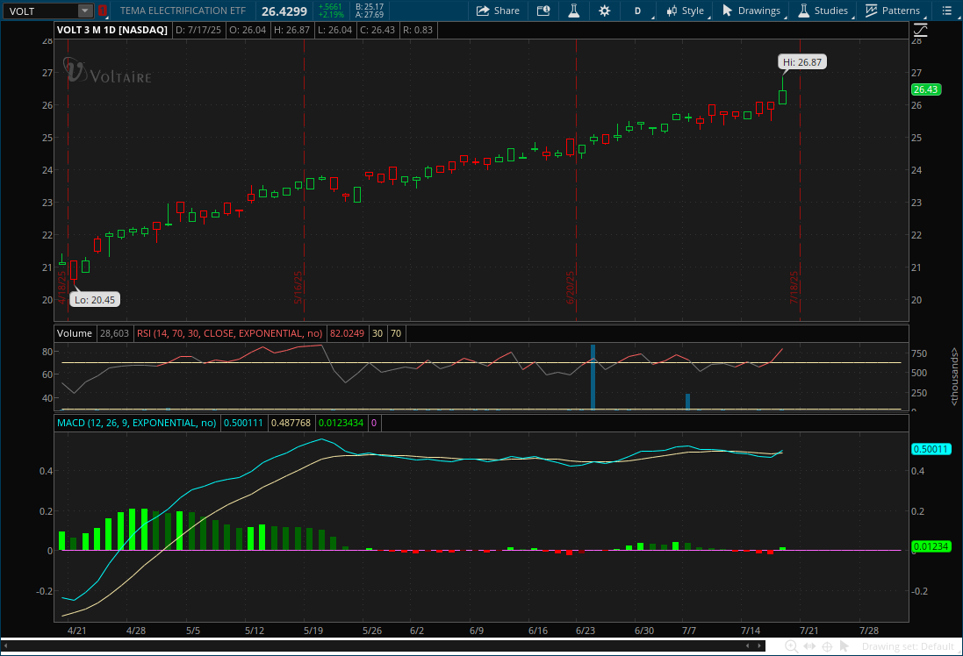Click the 28,603 volume value
This screenshot has width=963, height=656.
pos(114,333)
